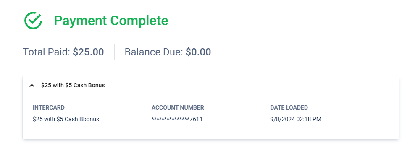Click the Balance Due label

click(154, 52)
